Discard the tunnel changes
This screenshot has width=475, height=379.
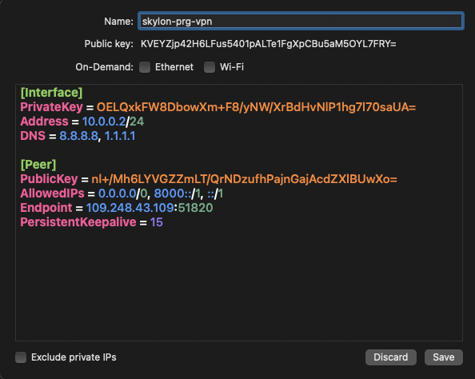point(391,357)
